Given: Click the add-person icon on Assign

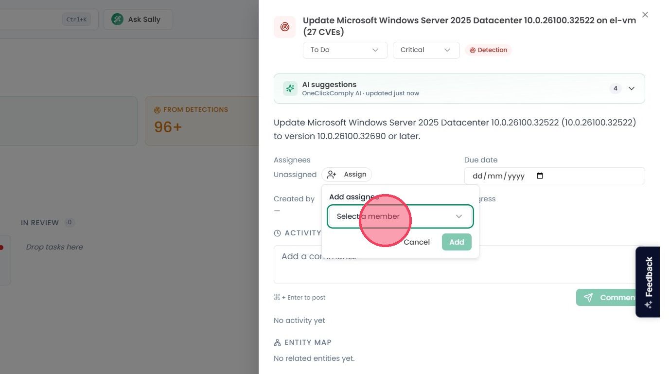Looking at the screenshot, I should (332, 175).
